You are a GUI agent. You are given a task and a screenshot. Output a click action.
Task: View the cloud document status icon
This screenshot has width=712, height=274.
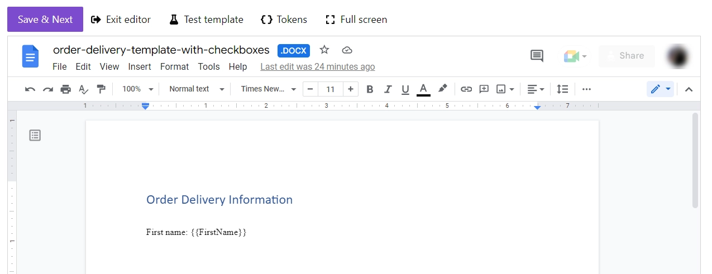click(347, 50)
